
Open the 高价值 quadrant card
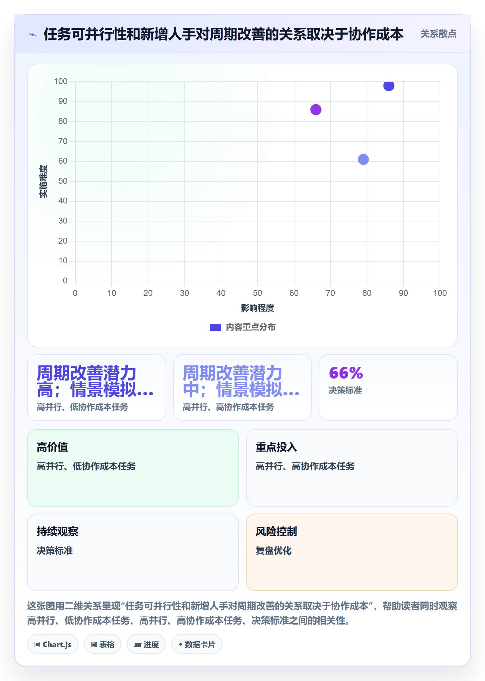click(x=133, y=468)
